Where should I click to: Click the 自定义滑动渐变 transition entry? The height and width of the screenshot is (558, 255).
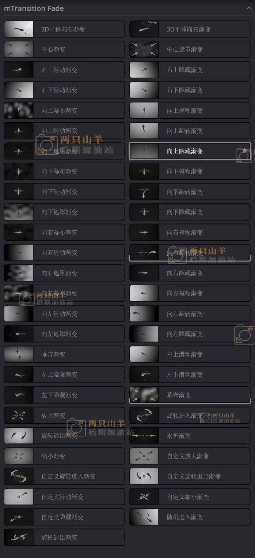(x=64, y=497)
